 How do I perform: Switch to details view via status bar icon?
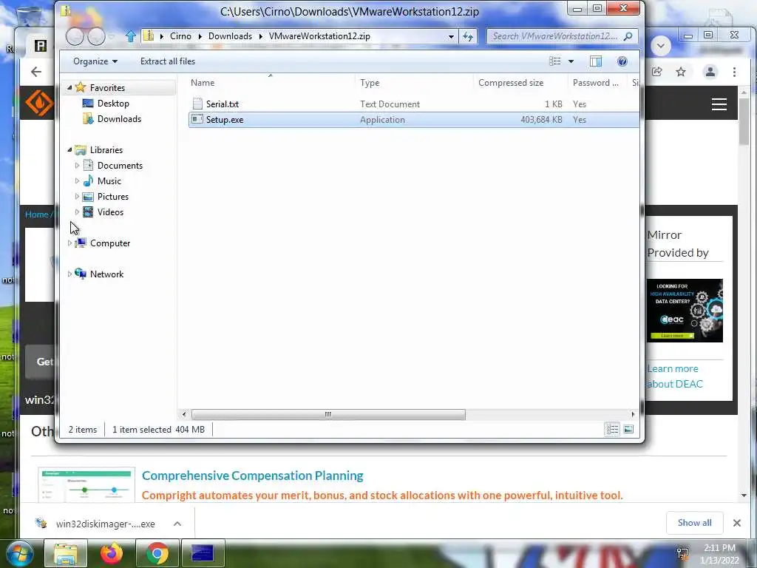pos(612,429)
